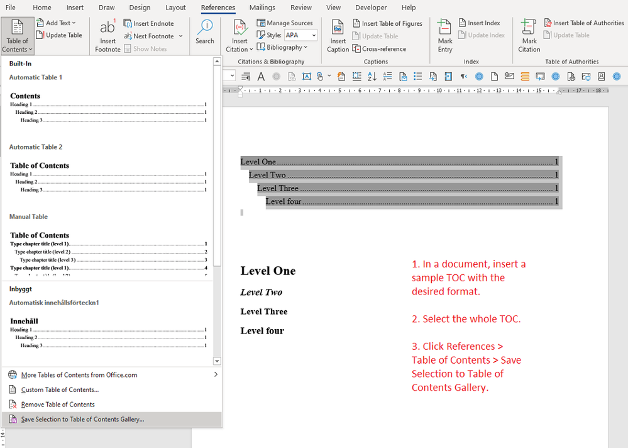Viewport: 628px width, 448px height.
Task: Click Manage Sources
Action: (x=285, y=23)
